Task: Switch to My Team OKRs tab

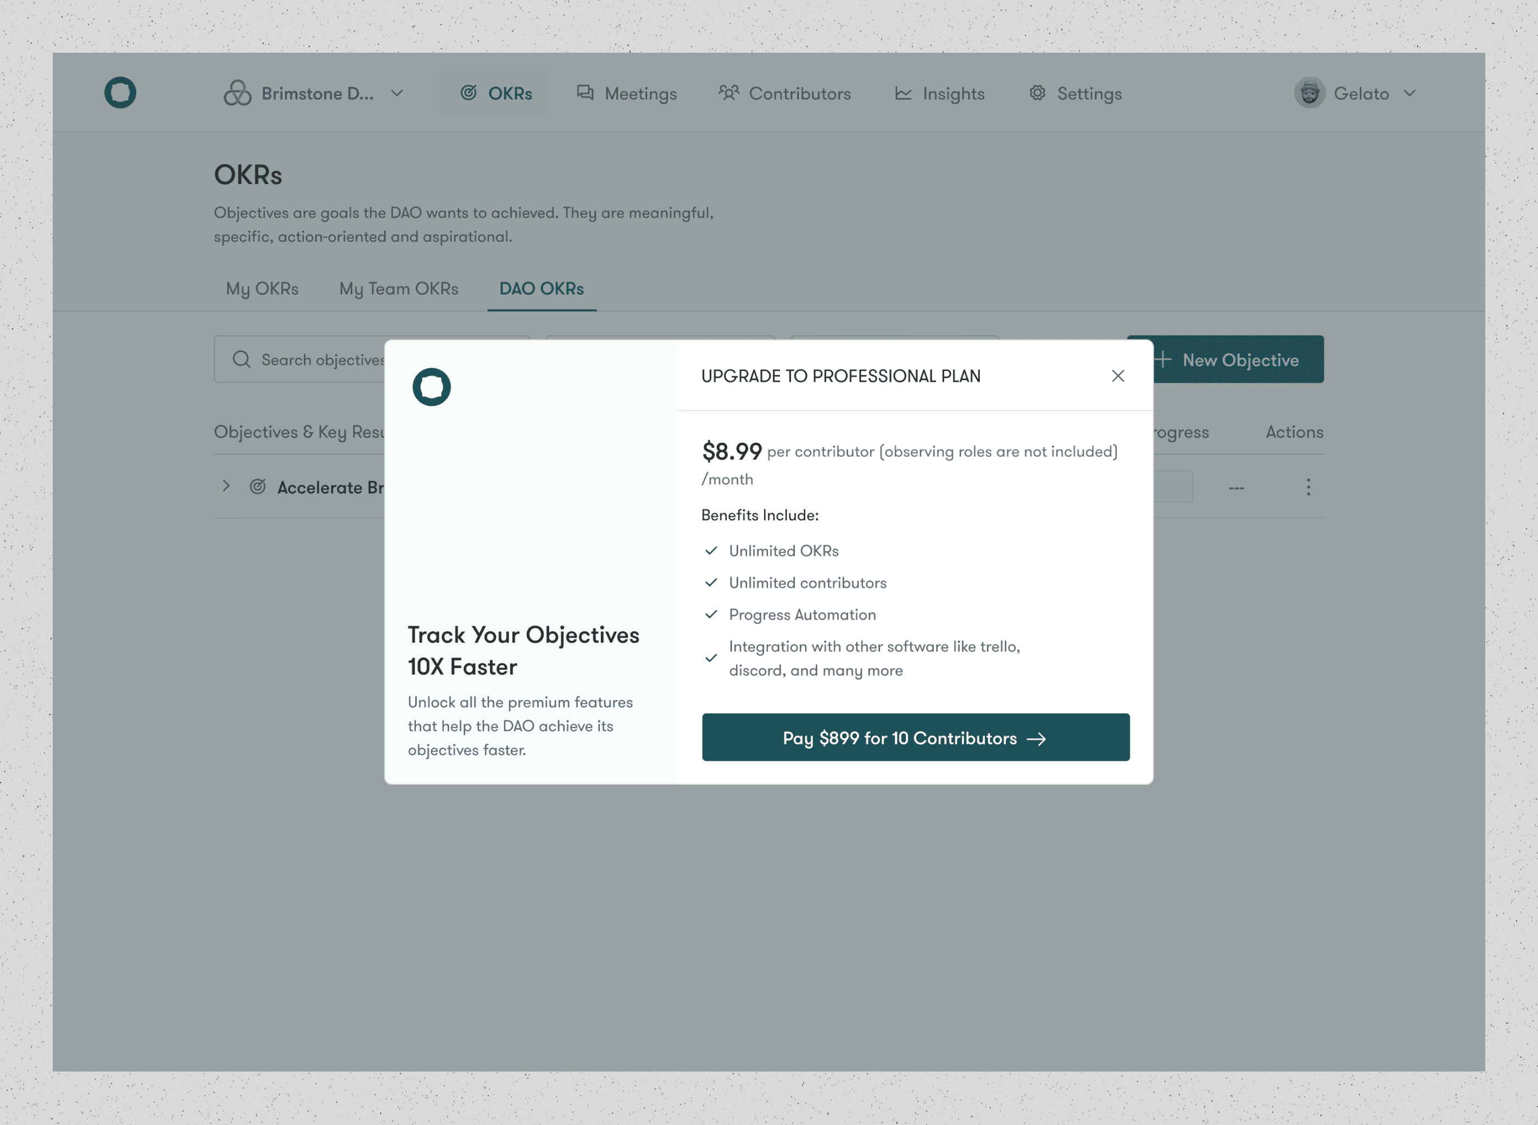Action: point(398,289)
